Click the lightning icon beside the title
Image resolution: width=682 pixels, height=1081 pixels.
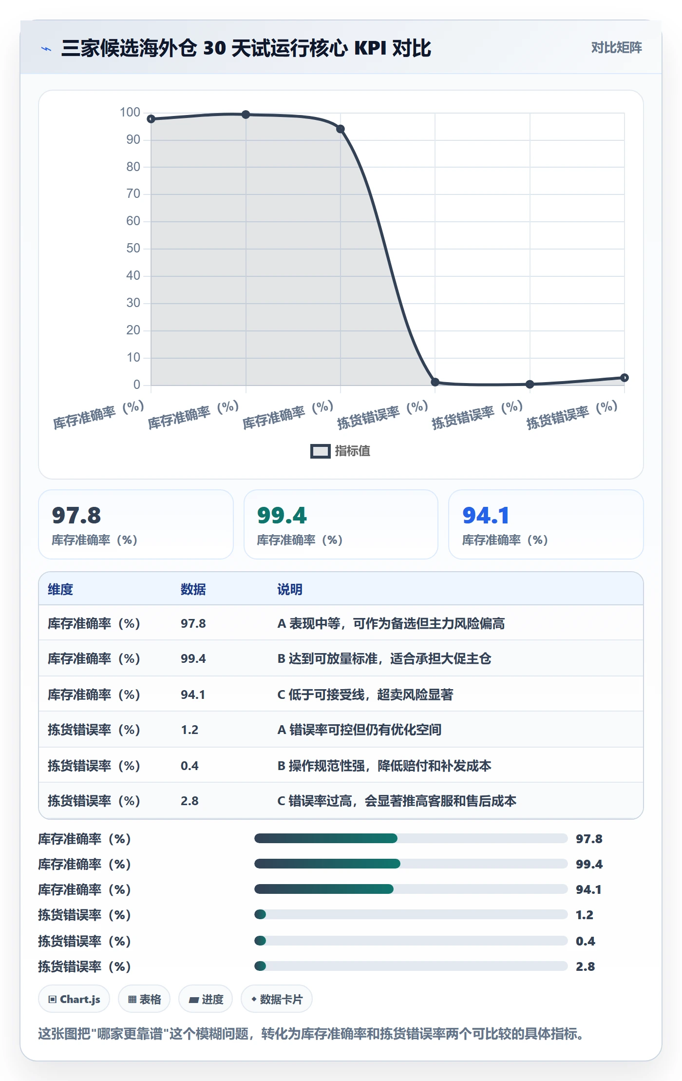(46, 49)
